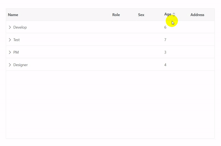221x146 pixels.
Task: Click the Sex column header
Action: tap(141, 15)
